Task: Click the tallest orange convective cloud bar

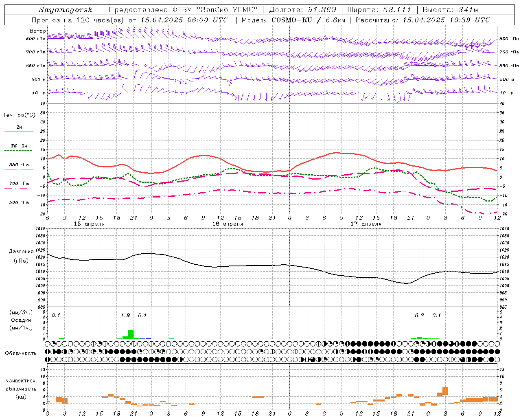Action: (x=445, y=391)
